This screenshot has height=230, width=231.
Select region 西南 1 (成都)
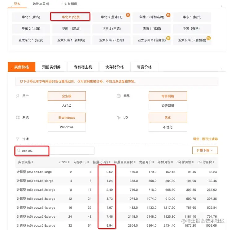[x=152, y=28]
